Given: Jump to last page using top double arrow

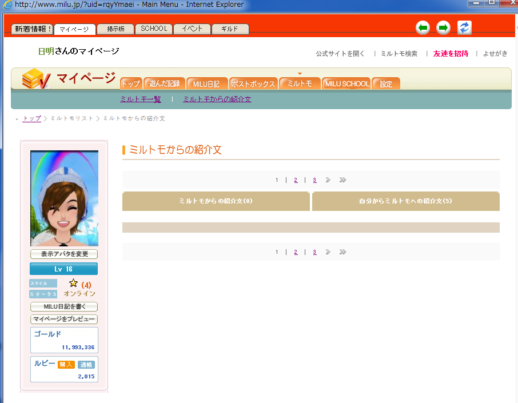Looking at the screenshot, I should pyautogui.click(x=342, y=180).
